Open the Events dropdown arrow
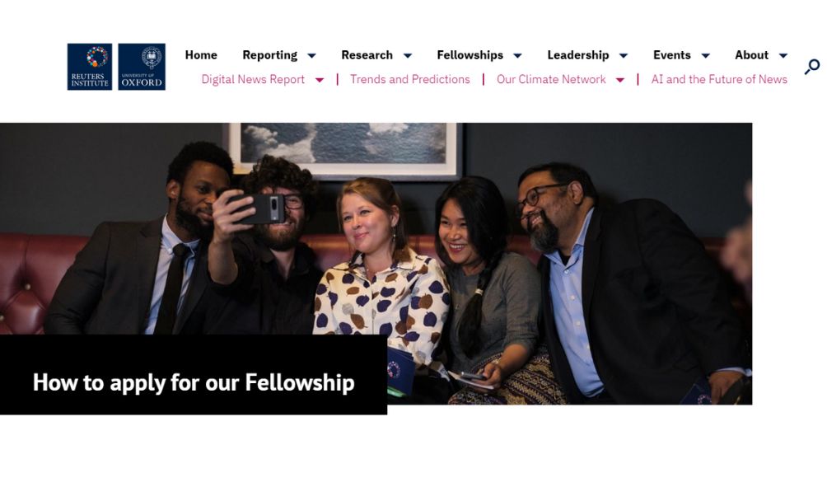The width and height of the screenshot is (827, 487). 705,56
